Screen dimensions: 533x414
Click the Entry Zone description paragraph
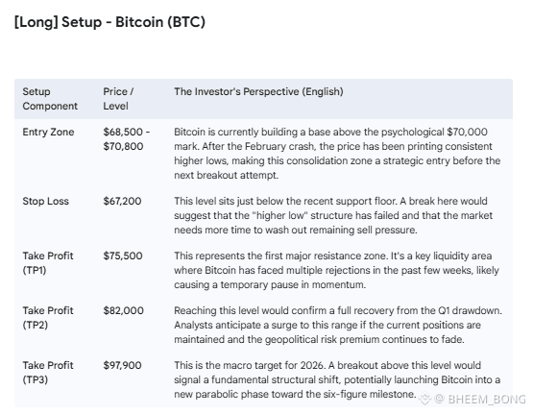(337, 154)
